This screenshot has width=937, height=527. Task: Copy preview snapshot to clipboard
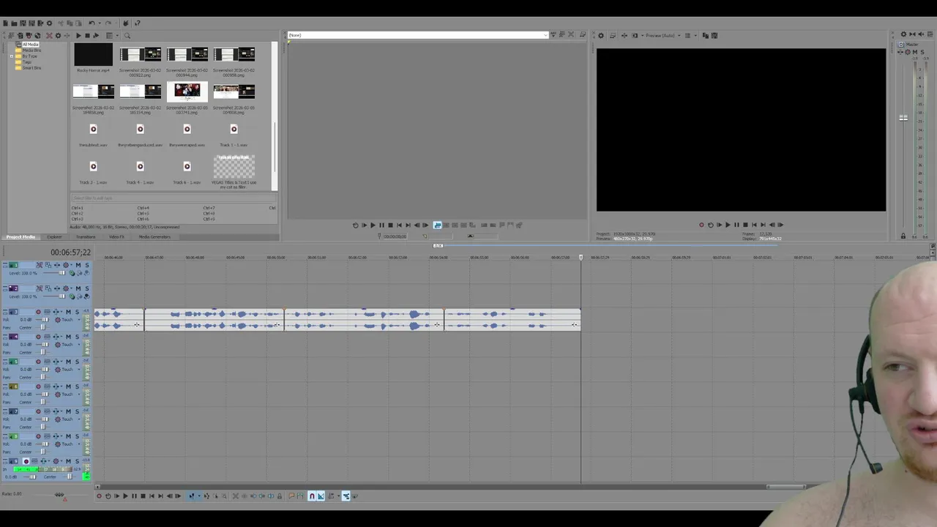pyautogui.click(x=706, y=35)
